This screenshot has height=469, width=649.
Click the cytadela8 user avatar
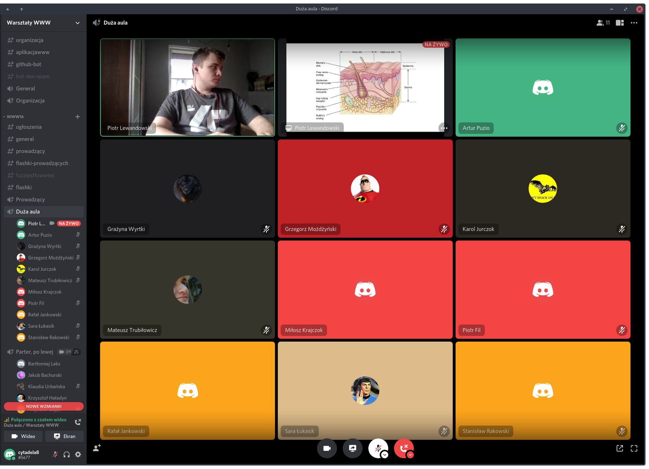coord(9,454)
